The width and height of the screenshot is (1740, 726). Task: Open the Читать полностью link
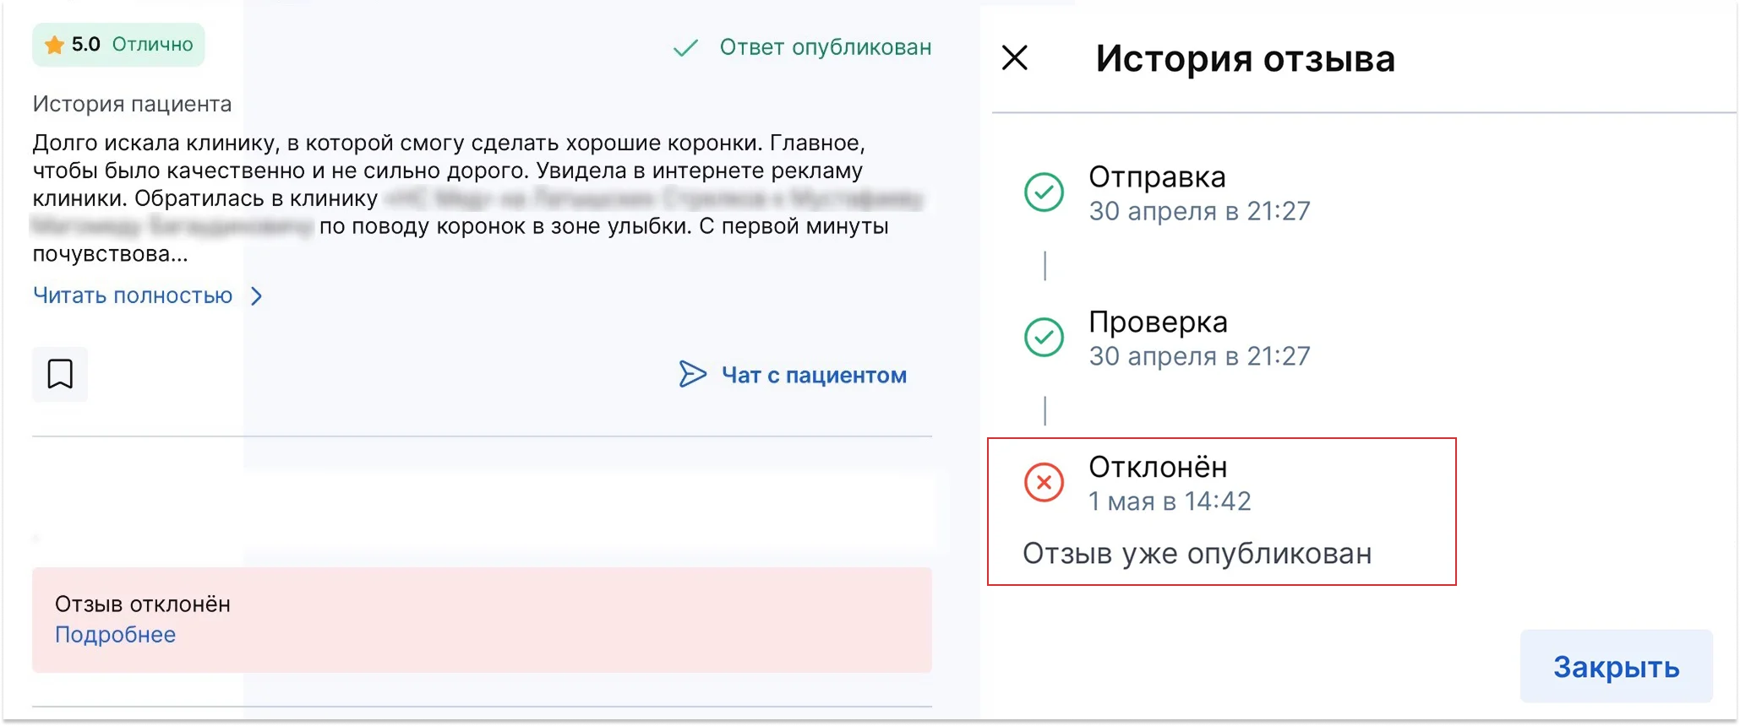coord(133,295)
